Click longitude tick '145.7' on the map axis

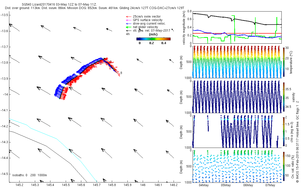click(x=97, y=185)
